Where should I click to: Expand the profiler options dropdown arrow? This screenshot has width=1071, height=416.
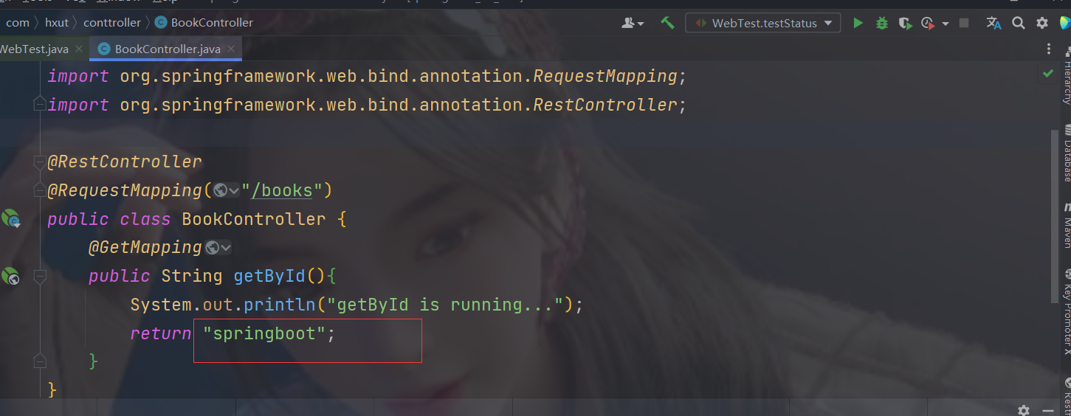[945, 24]
